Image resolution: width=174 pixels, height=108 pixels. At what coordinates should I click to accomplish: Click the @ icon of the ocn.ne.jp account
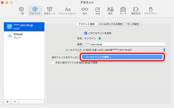click(x=10, y=27)
